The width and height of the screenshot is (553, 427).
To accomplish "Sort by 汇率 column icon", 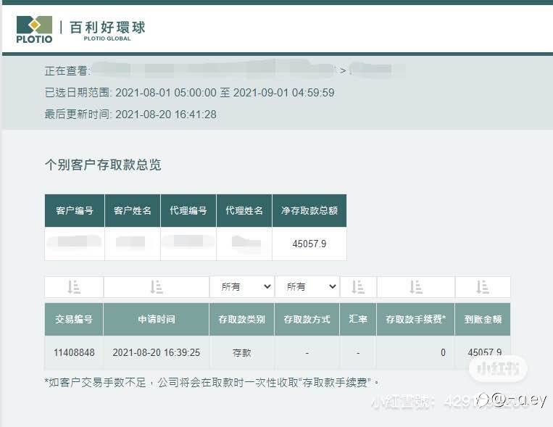I will [x=358, y=287].
